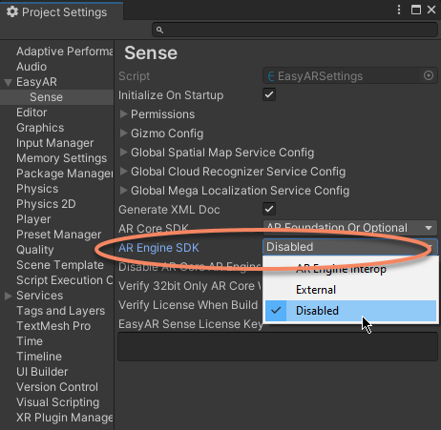Click the EasyAR Sense License Key text box

(278, 346)
